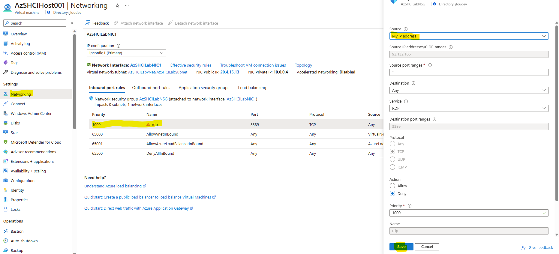The height and width of the screenshot is (254, 559).
Task: Show the info tooltip next to Source
Action: [406, 29]
